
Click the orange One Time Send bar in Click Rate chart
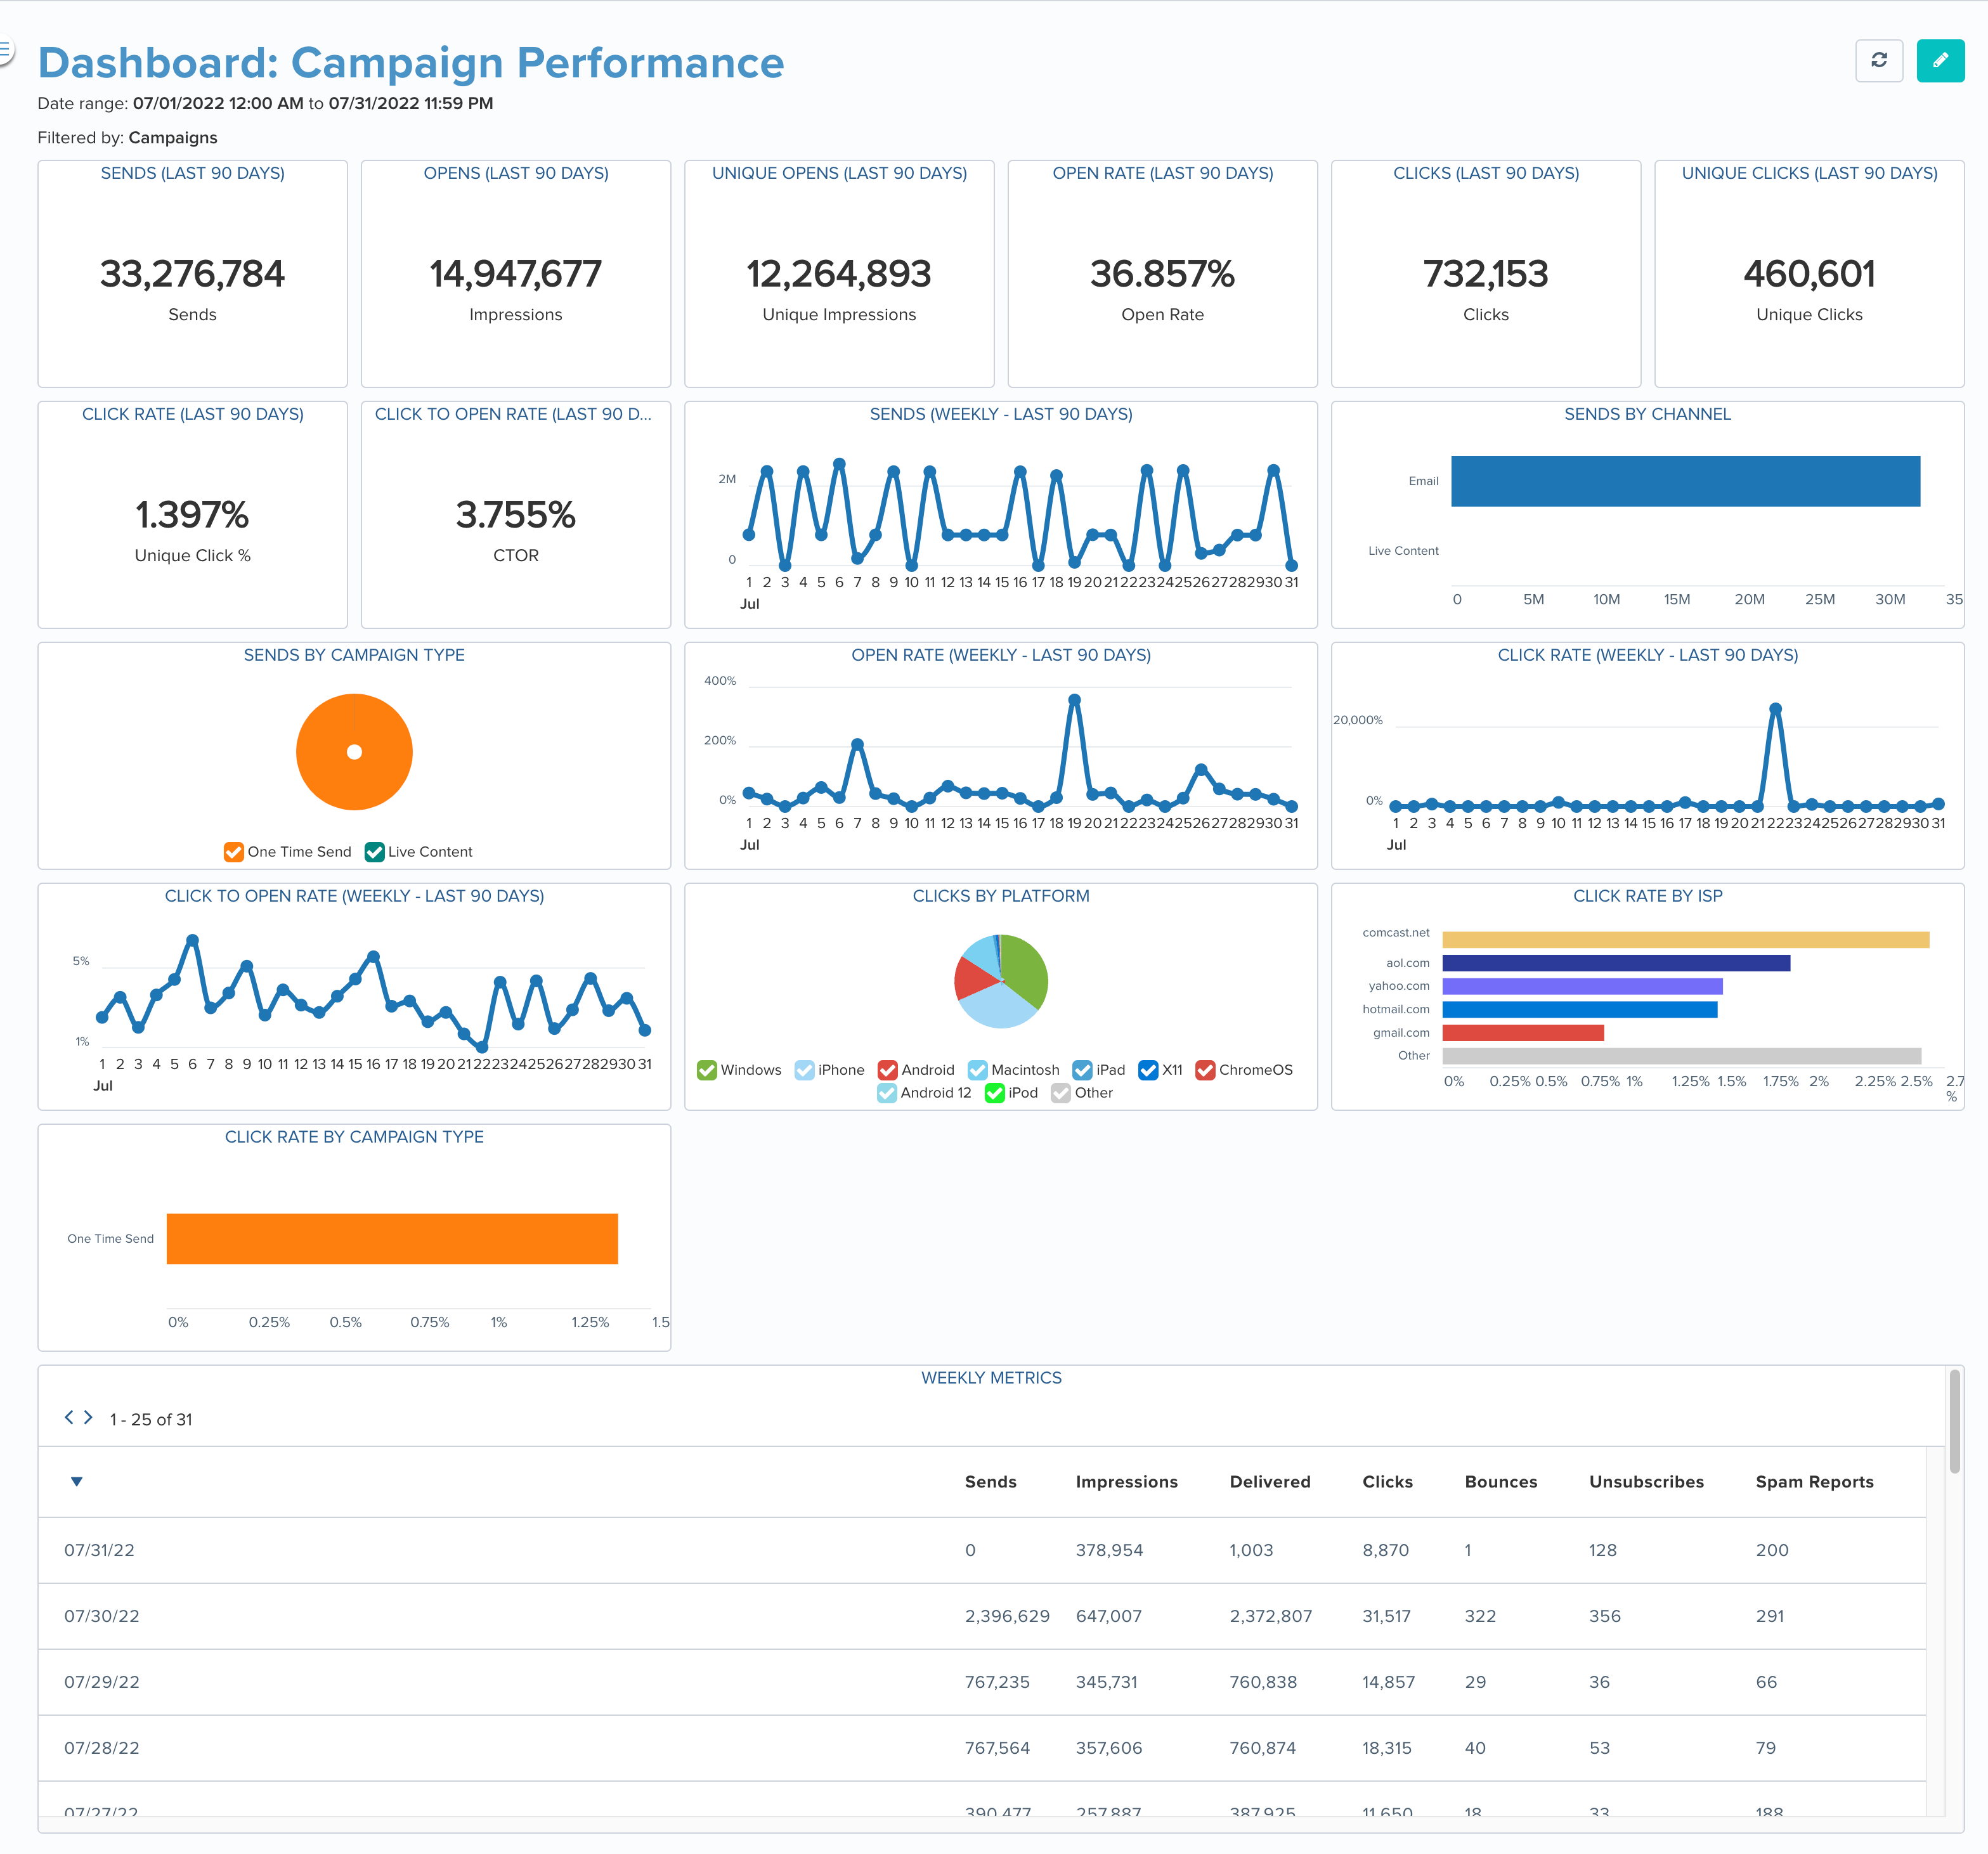point(392,1239)
